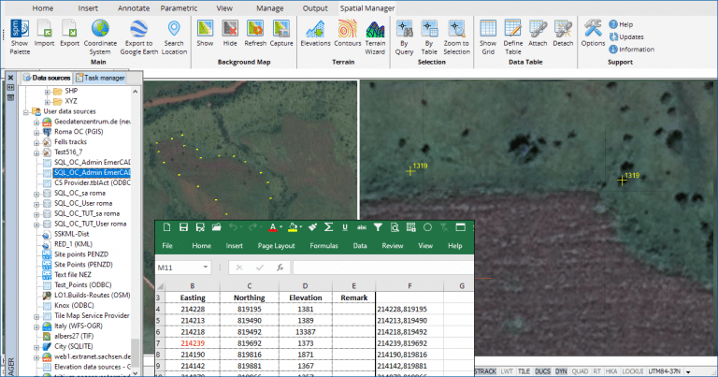Open the Excel font color dropdown arrow

tap(280, 227)
